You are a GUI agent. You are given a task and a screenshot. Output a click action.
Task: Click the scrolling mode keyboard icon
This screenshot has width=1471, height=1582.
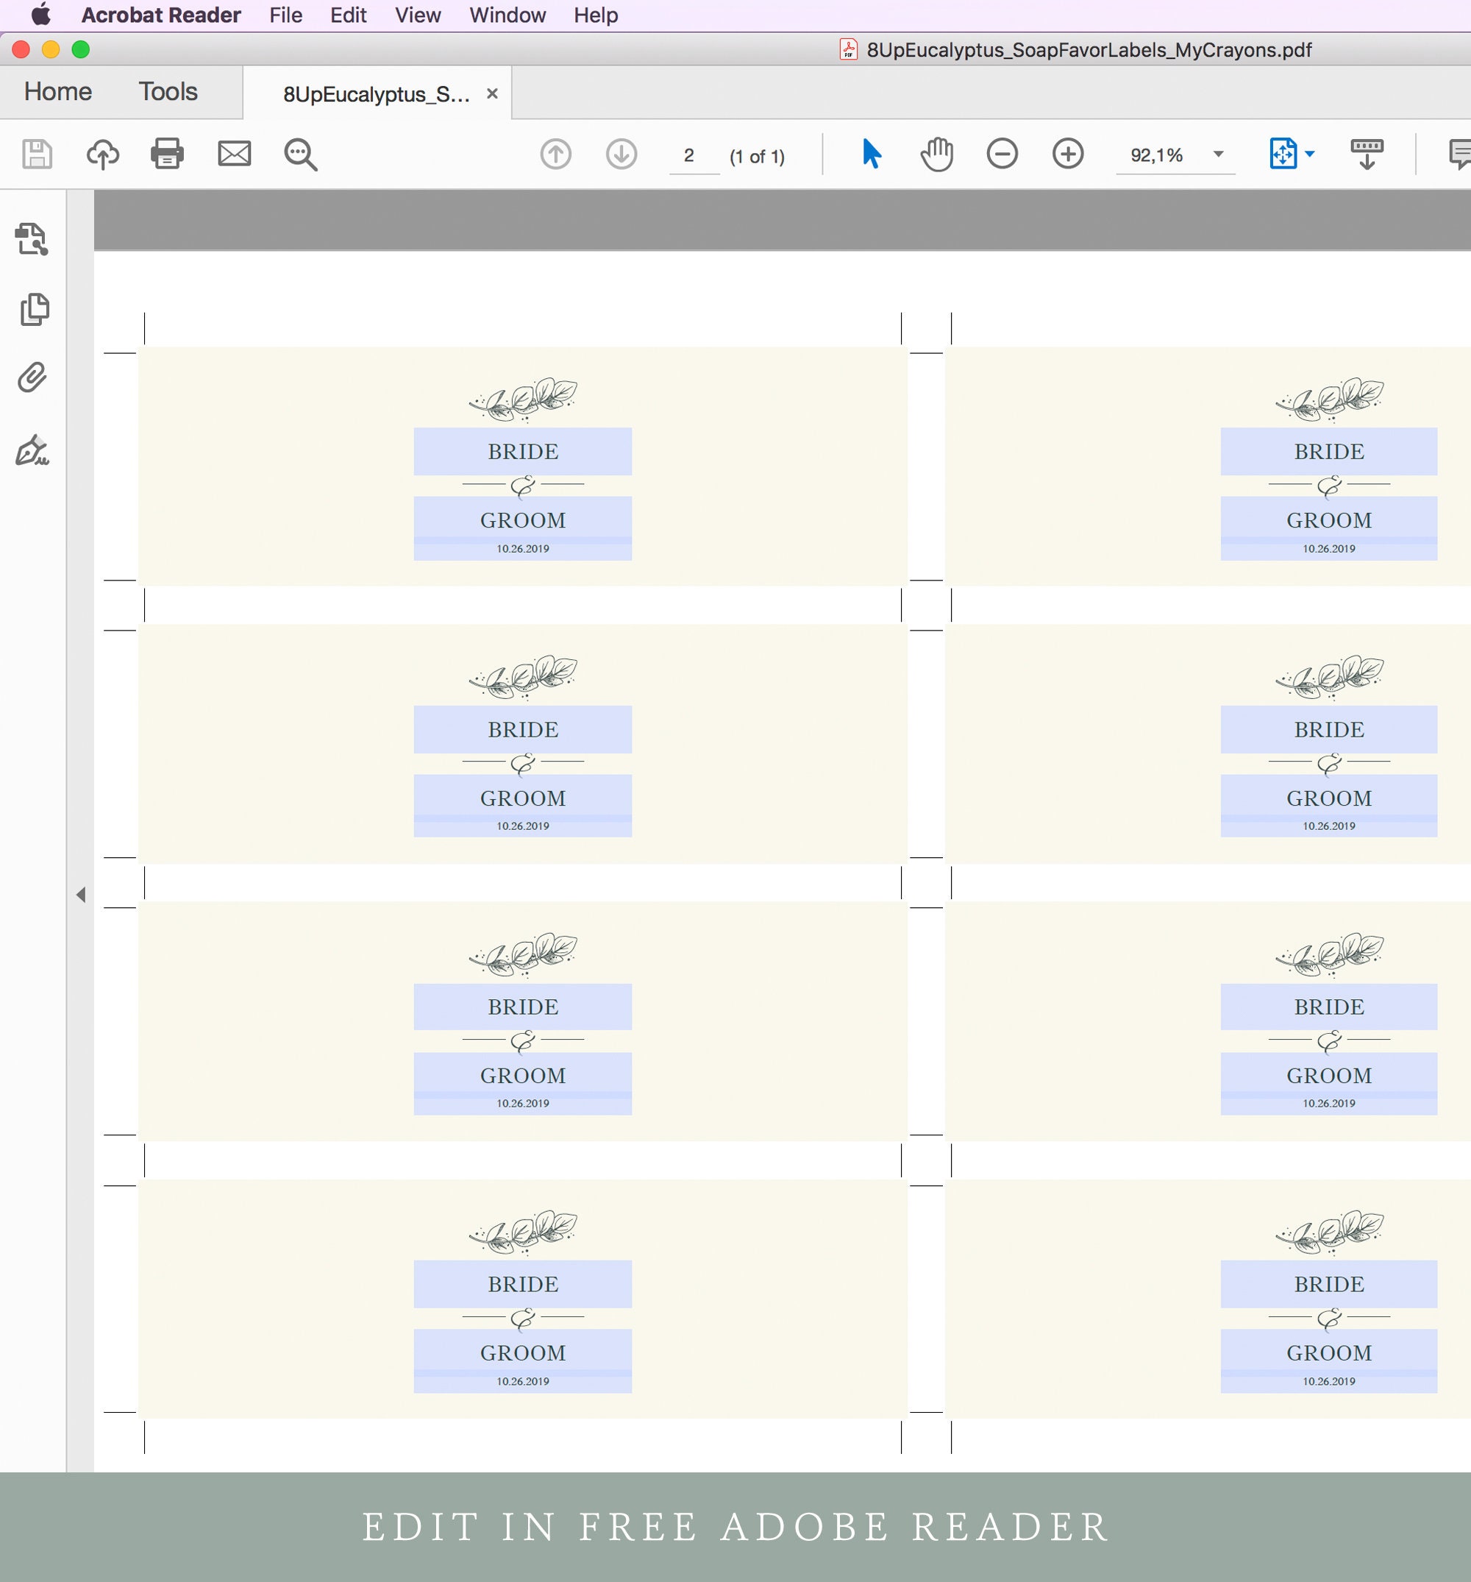(x=1367, y=155)
